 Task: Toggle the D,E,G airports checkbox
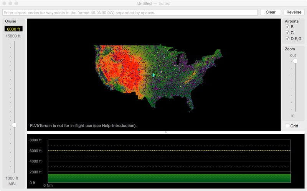[287, 39]
